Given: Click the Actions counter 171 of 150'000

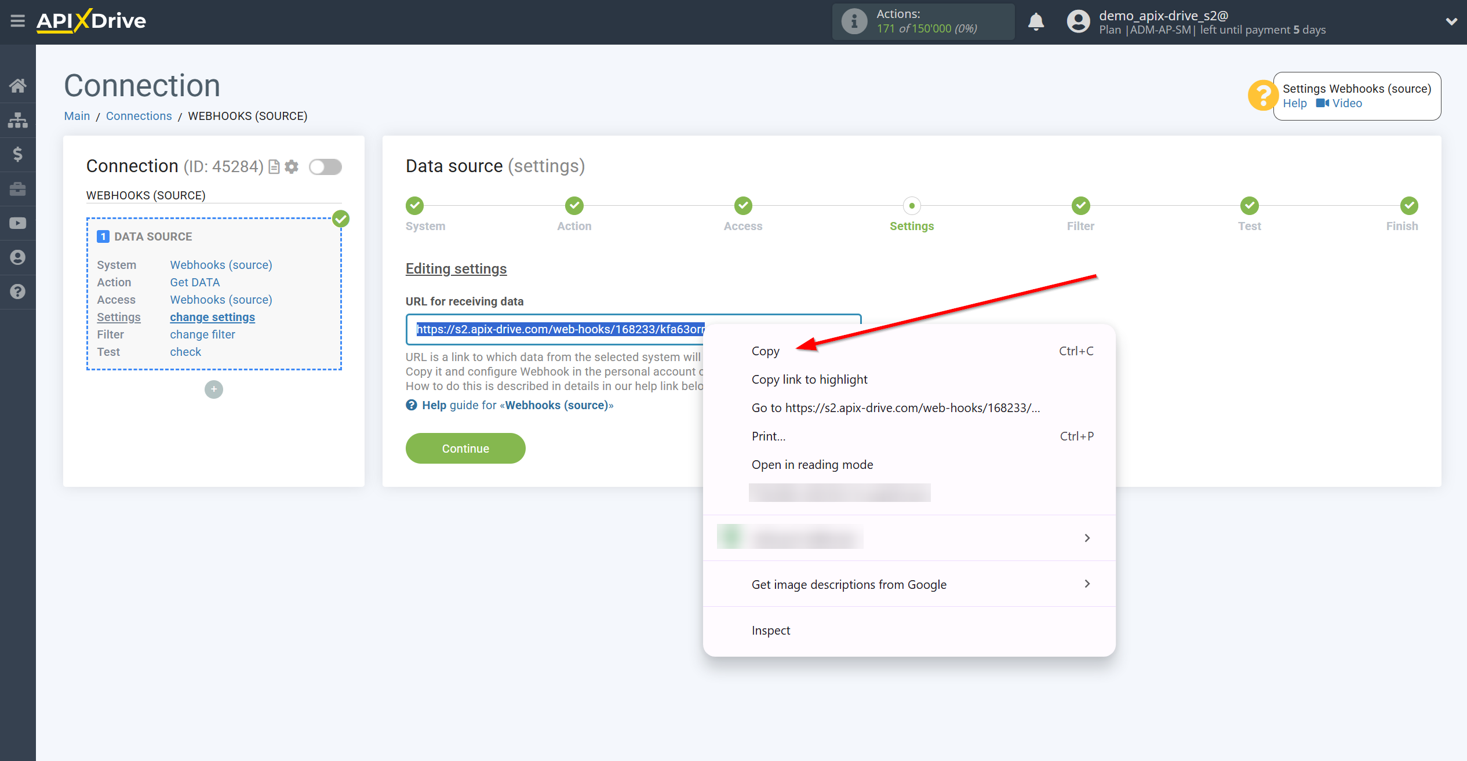Looking at the screenshot, I should click(x=927, y=28).
